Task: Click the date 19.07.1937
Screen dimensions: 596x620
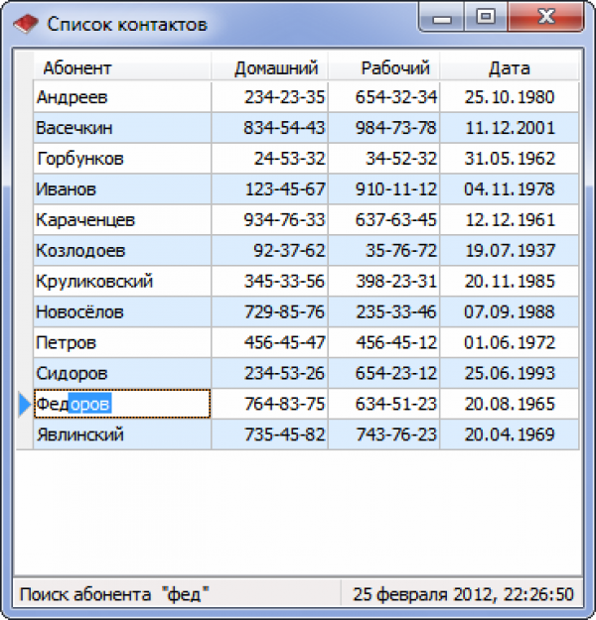Action: click(x=510, y=250)
